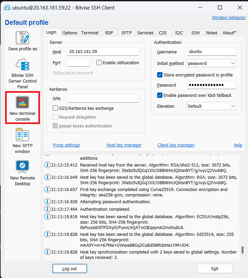248x278 pixels.
Task: Click Bitvise app icon in title bar
Action: point(7,8)
